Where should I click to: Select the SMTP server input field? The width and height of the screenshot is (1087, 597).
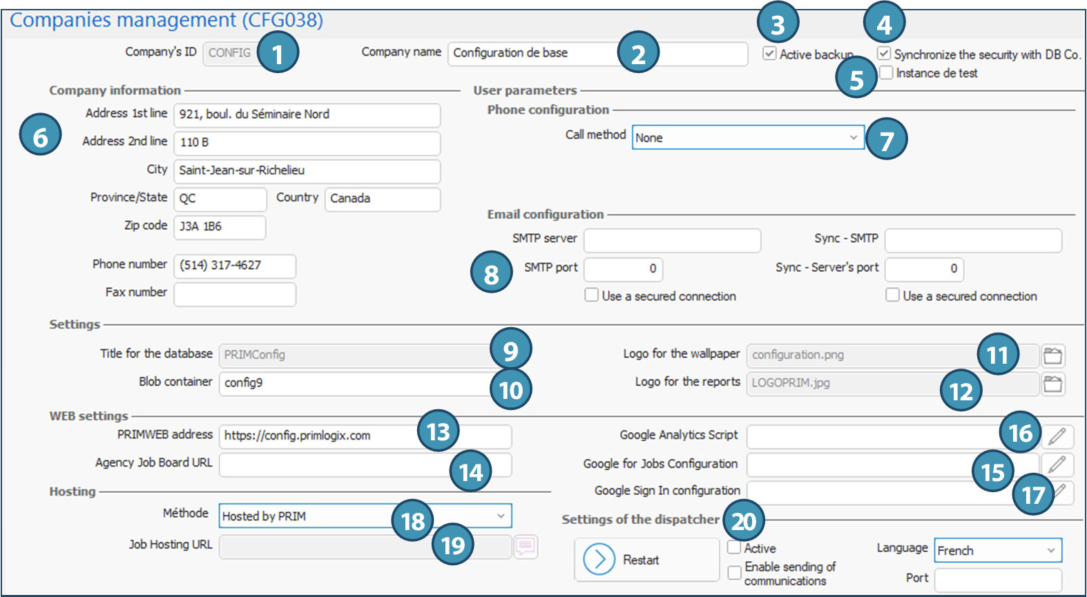(x=672, y=241)
